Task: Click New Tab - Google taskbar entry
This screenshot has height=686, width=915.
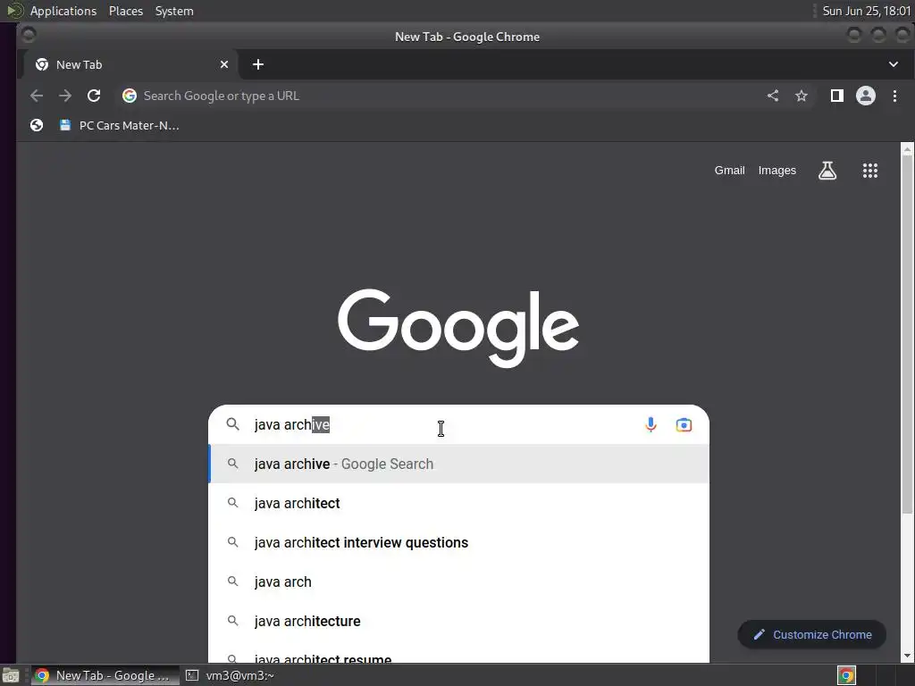Action: 105,675
